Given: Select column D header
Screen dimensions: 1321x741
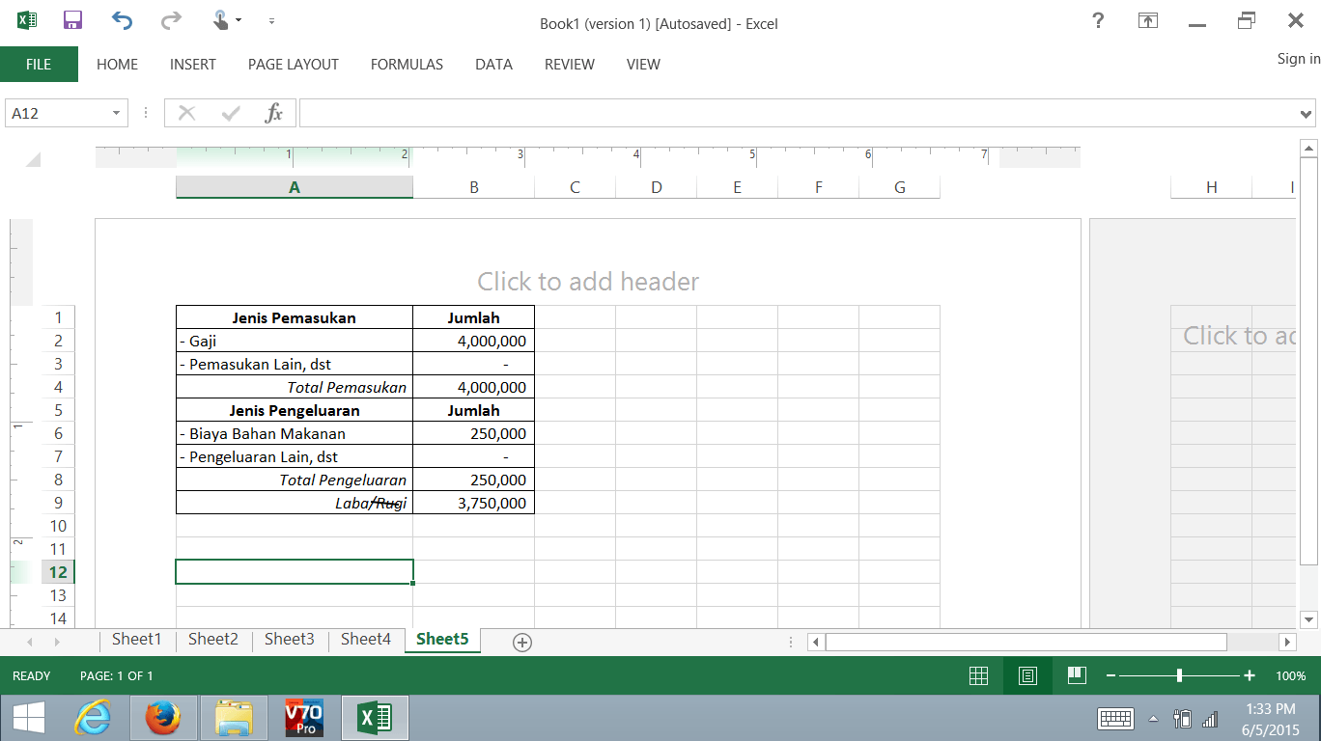Looking at the screenshot, I should [657, 187].
